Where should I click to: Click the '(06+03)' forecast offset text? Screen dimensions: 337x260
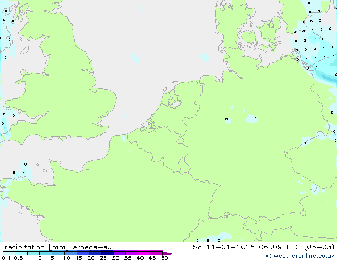point(319,247)
